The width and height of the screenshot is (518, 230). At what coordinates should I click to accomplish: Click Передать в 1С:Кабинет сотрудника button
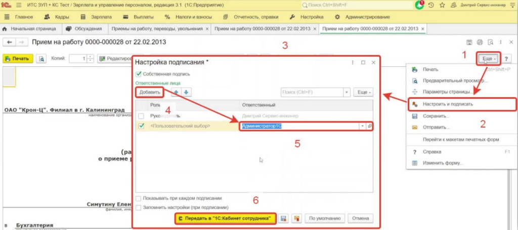pos(225,218)
